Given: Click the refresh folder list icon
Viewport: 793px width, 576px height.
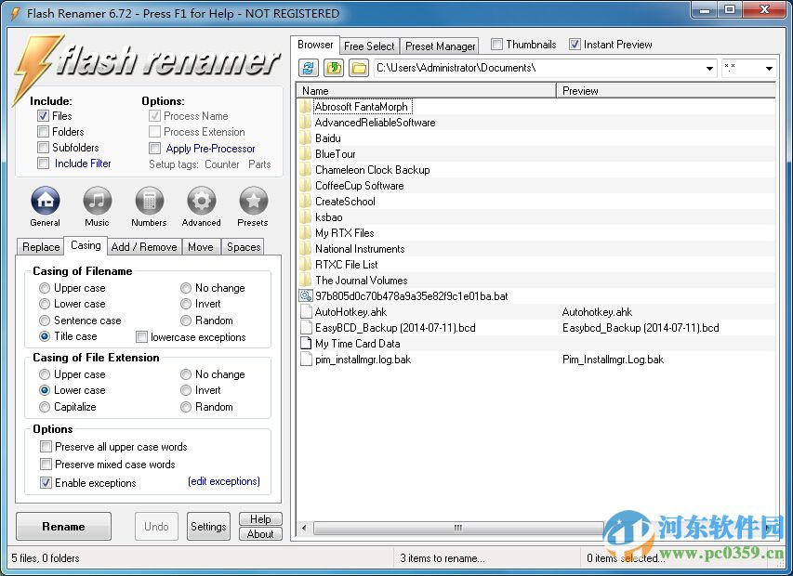Looking at the screenshot, I should tap(308, 67).
